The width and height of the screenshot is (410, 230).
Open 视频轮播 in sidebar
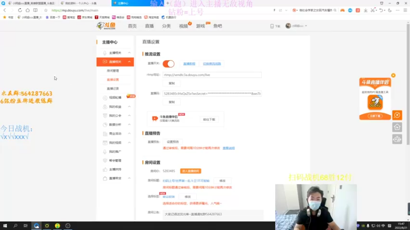[115, 98]
